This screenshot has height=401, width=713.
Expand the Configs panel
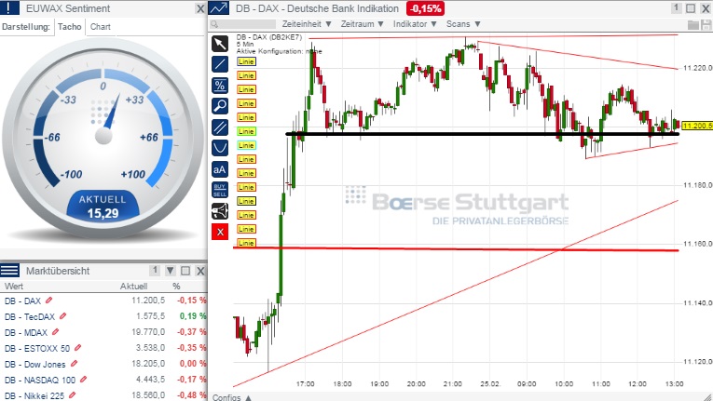[232, 397]
